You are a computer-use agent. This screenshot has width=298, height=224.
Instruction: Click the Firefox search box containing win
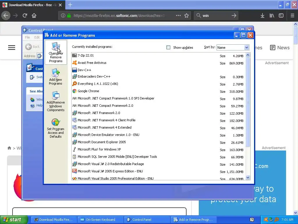tap(216, 16)
